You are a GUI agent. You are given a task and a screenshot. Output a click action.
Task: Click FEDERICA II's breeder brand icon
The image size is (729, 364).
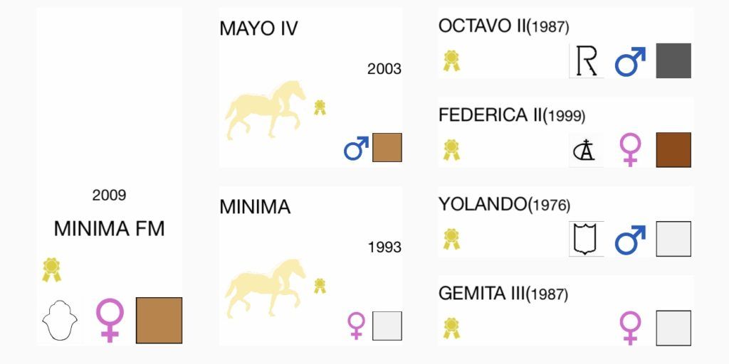click(587, 150)
